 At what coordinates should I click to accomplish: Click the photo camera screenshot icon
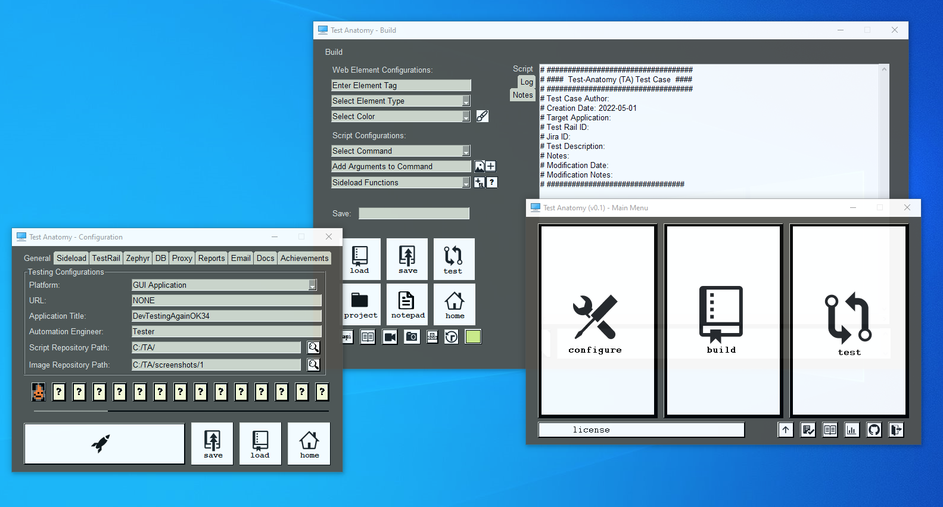[x=412, y=337]
